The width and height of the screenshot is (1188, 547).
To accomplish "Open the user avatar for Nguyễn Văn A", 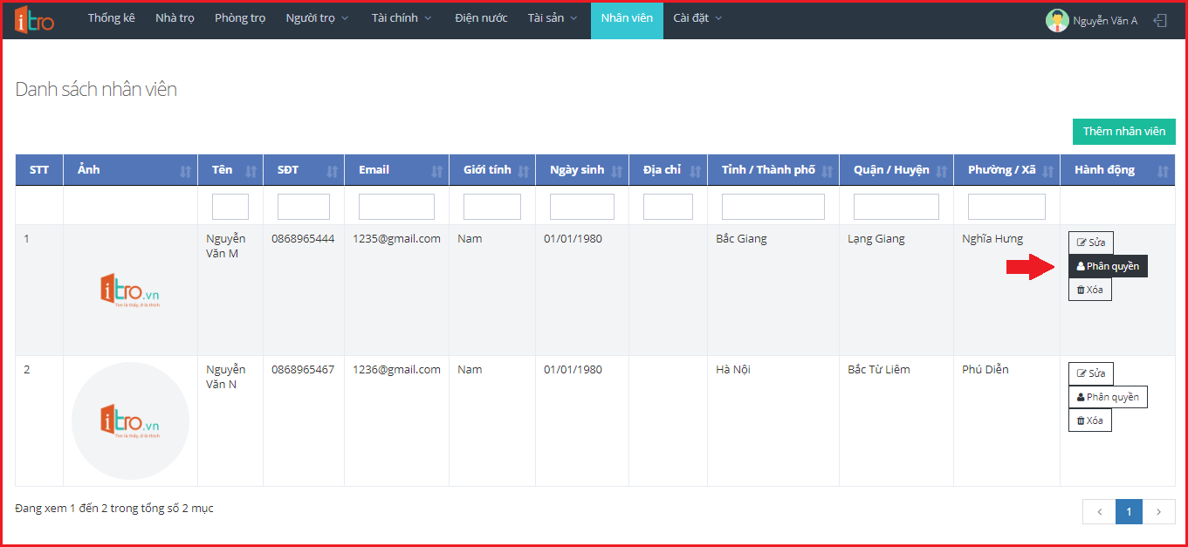I will tap(1057, 21).
